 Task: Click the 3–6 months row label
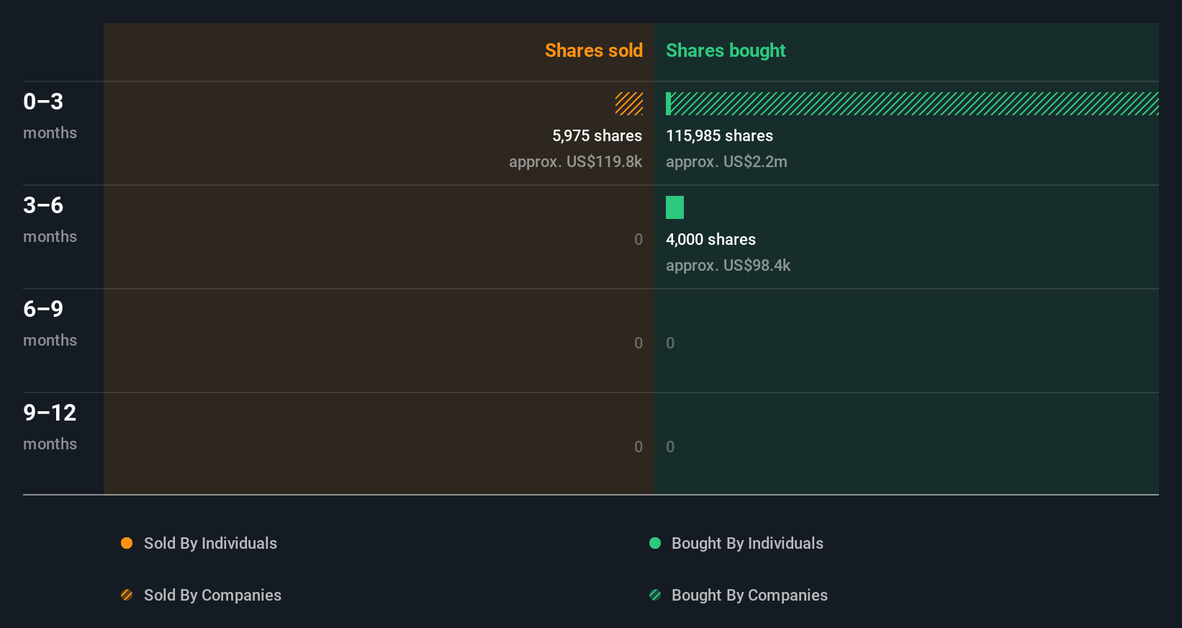[50, 219]
